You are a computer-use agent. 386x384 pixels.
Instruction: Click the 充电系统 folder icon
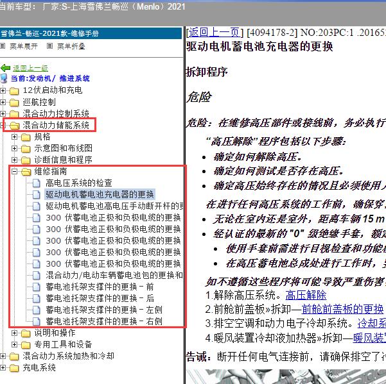click(x=14, y=368)
